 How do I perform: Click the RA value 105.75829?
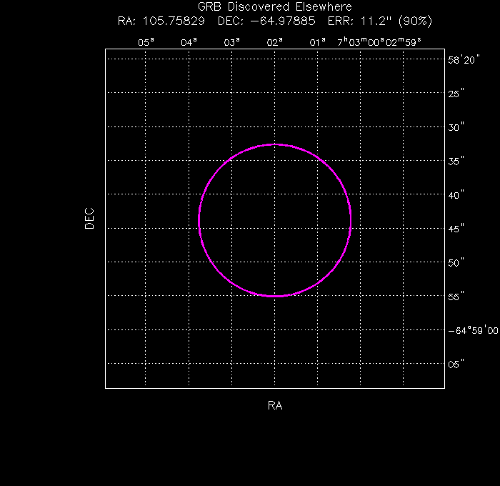click(x=174, y=21)
